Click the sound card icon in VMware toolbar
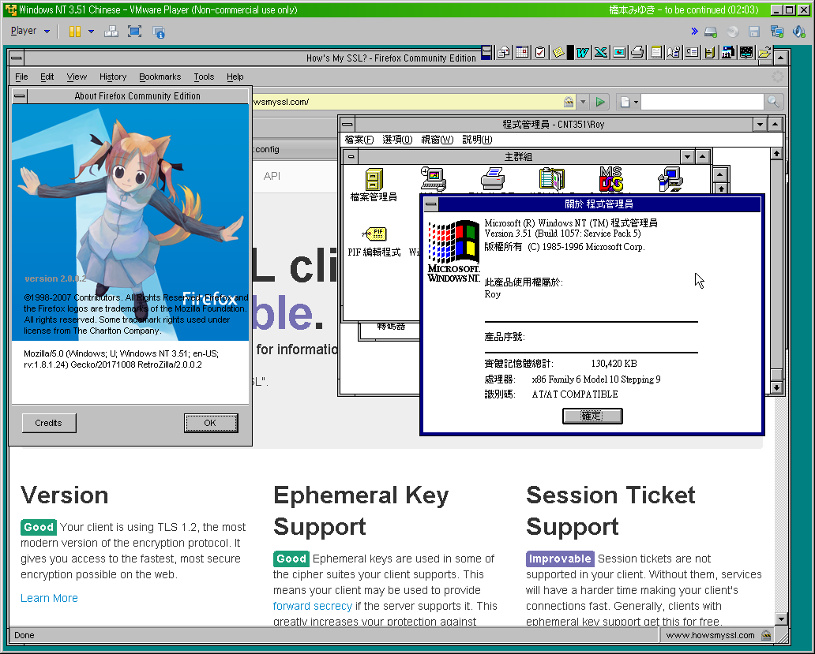Viewport: 815px width, 654px height. (x=799, y=32)
